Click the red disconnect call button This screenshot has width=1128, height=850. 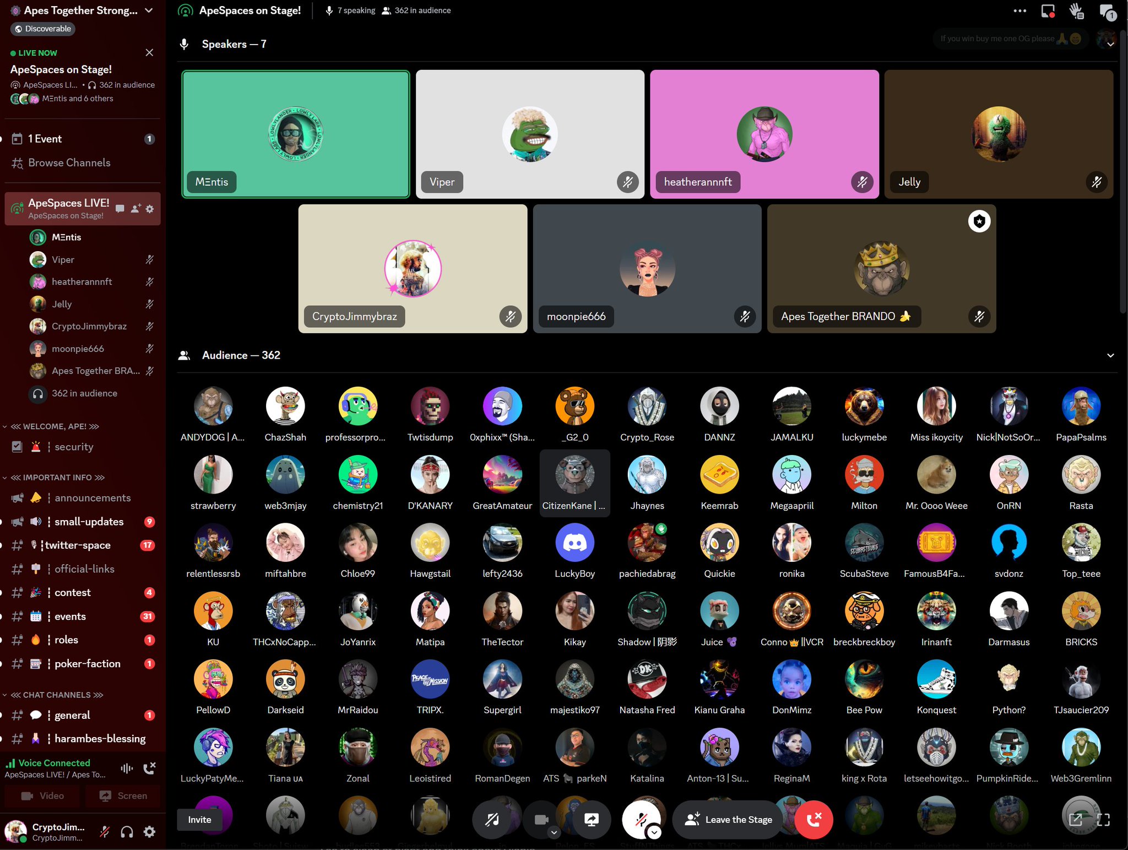point(814,819)
